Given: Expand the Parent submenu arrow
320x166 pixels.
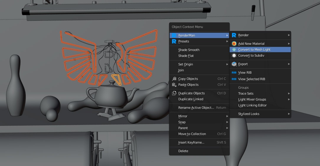Looking at the screenshot, I should [x=227, y=128].
